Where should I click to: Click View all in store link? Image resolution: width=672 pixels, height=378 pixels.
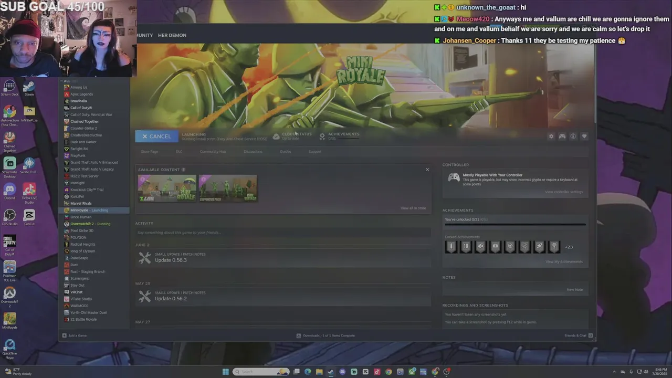(413, 208)
